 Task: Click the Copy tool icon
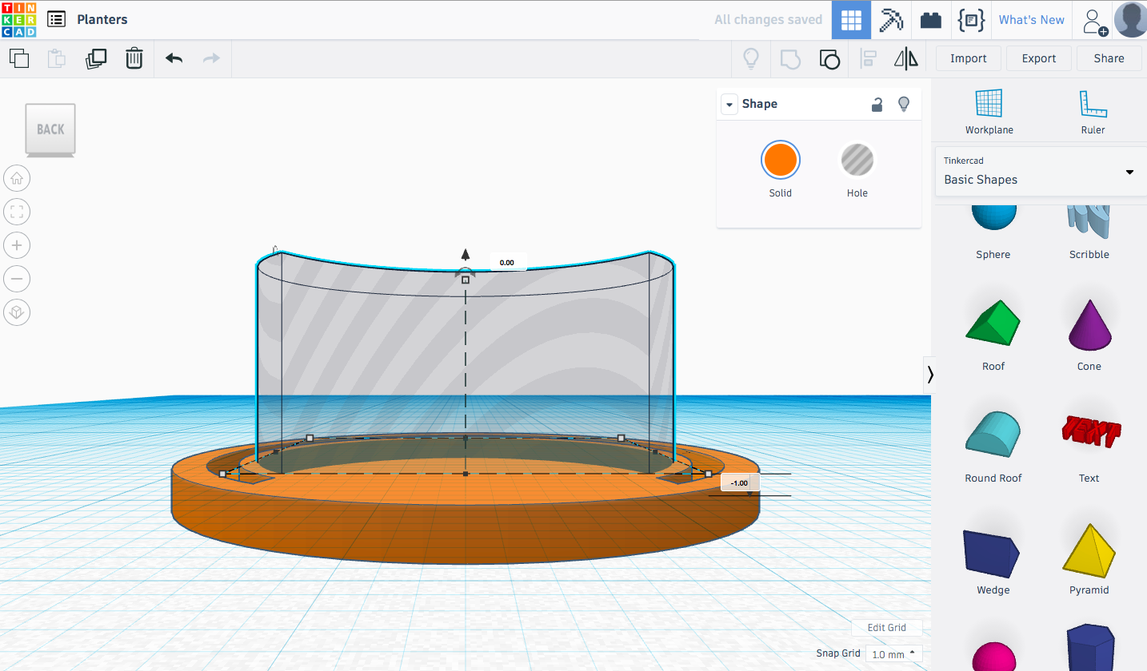click(19, 58)
